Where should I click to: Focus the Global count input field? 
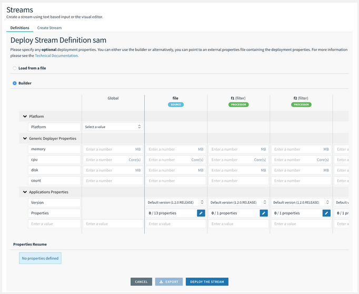[113, 181]
